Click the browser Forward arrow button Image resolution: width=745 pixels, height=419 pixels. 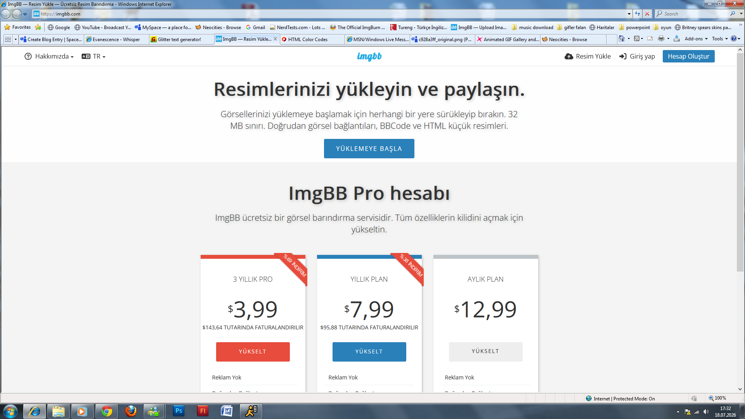[17, 14]
